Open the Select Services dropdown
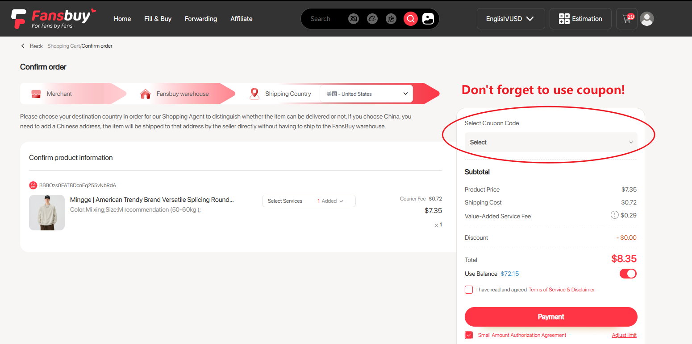 [309, 201]
